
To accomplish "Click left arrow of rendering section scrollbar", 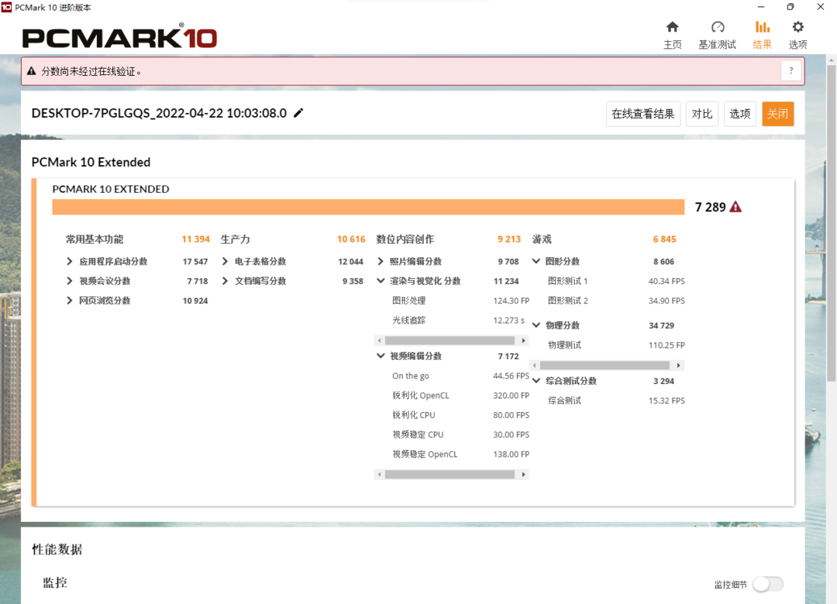I will 380,341.
